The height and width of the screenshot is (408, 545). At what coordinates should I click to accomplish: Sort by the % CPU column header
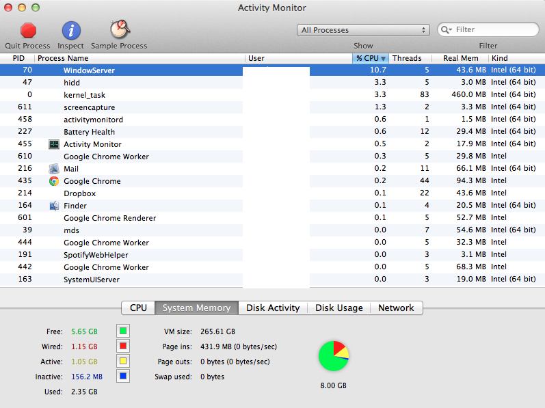click(371, 58)
